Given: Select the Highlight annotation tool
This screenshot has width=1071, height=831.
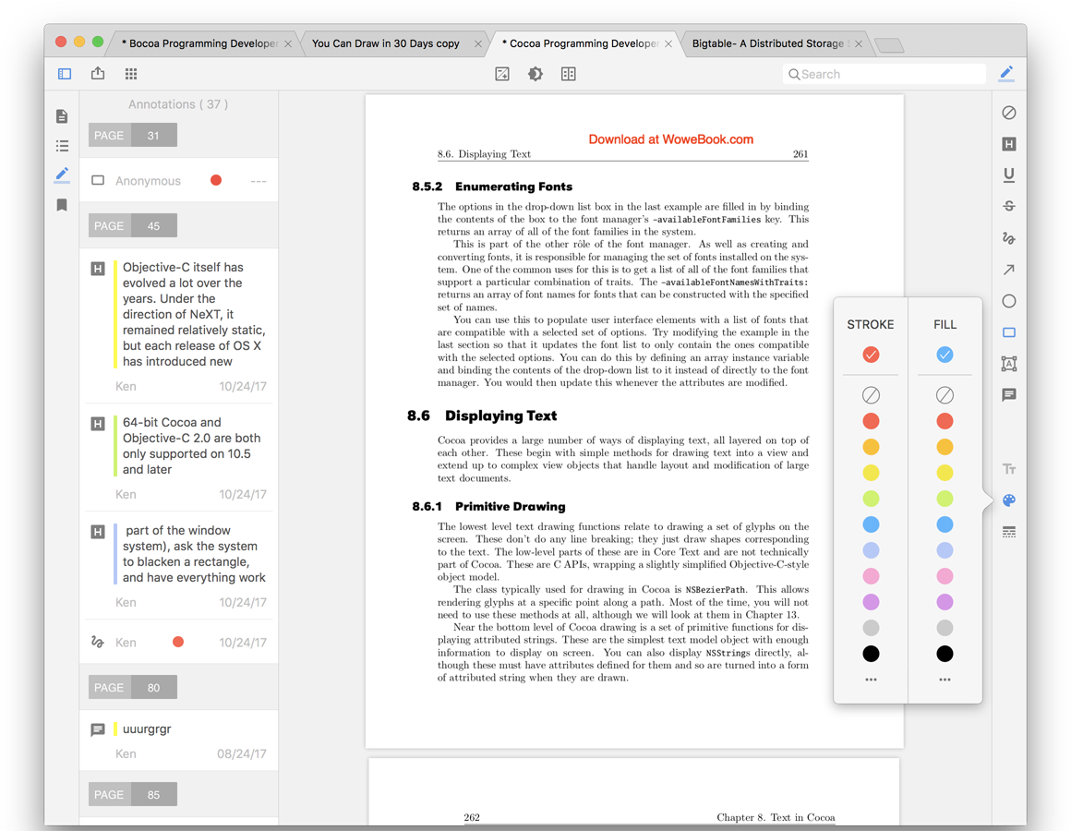Looking at the screenshot, I should pos(1008,143).
